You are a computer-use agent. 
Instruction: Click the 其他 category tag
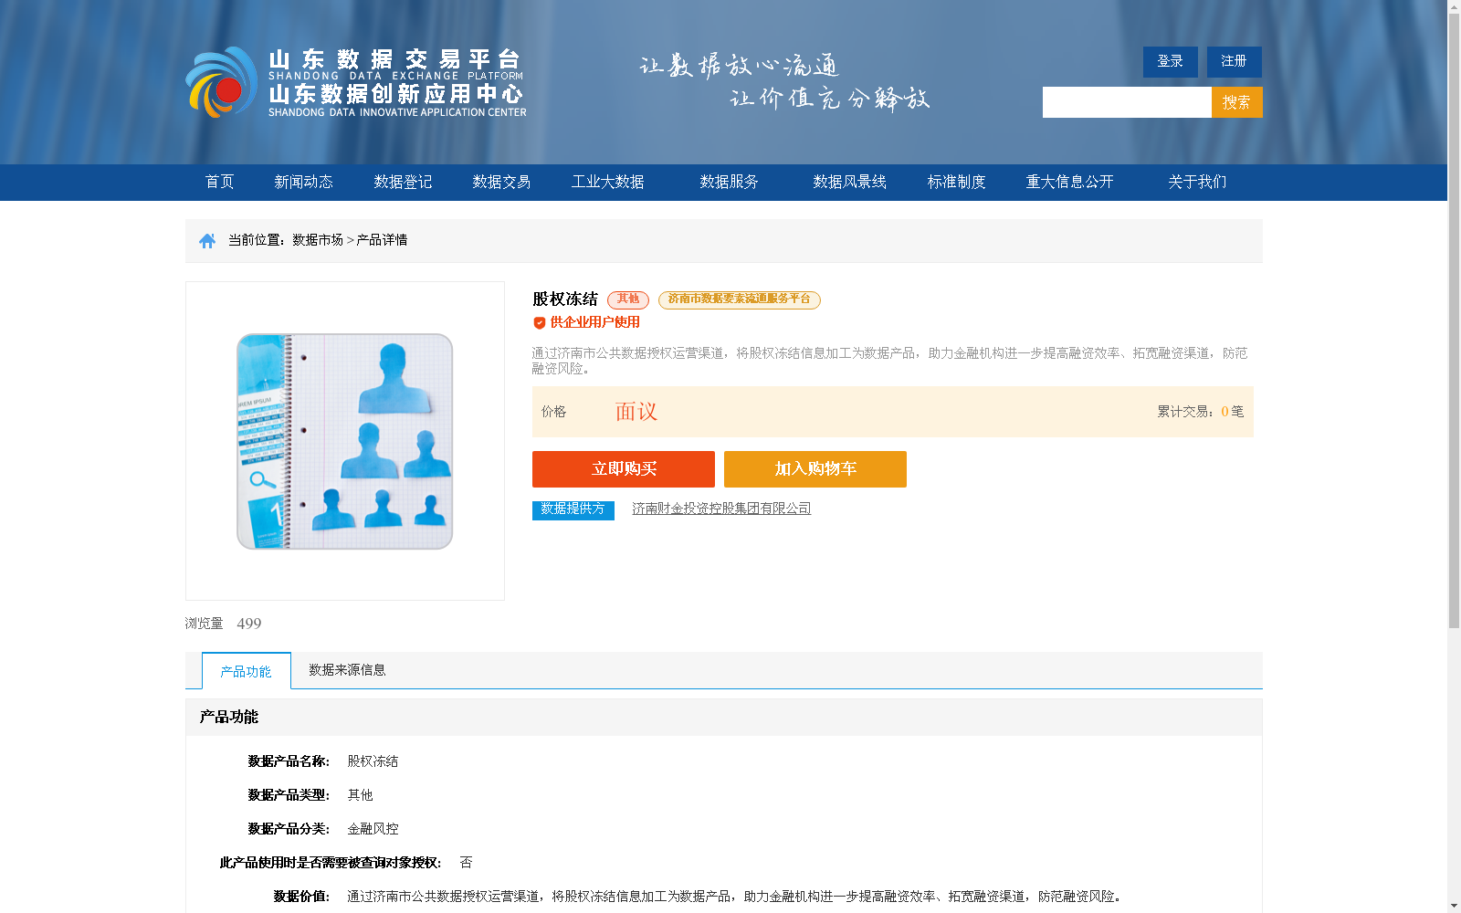click(628, 299)
